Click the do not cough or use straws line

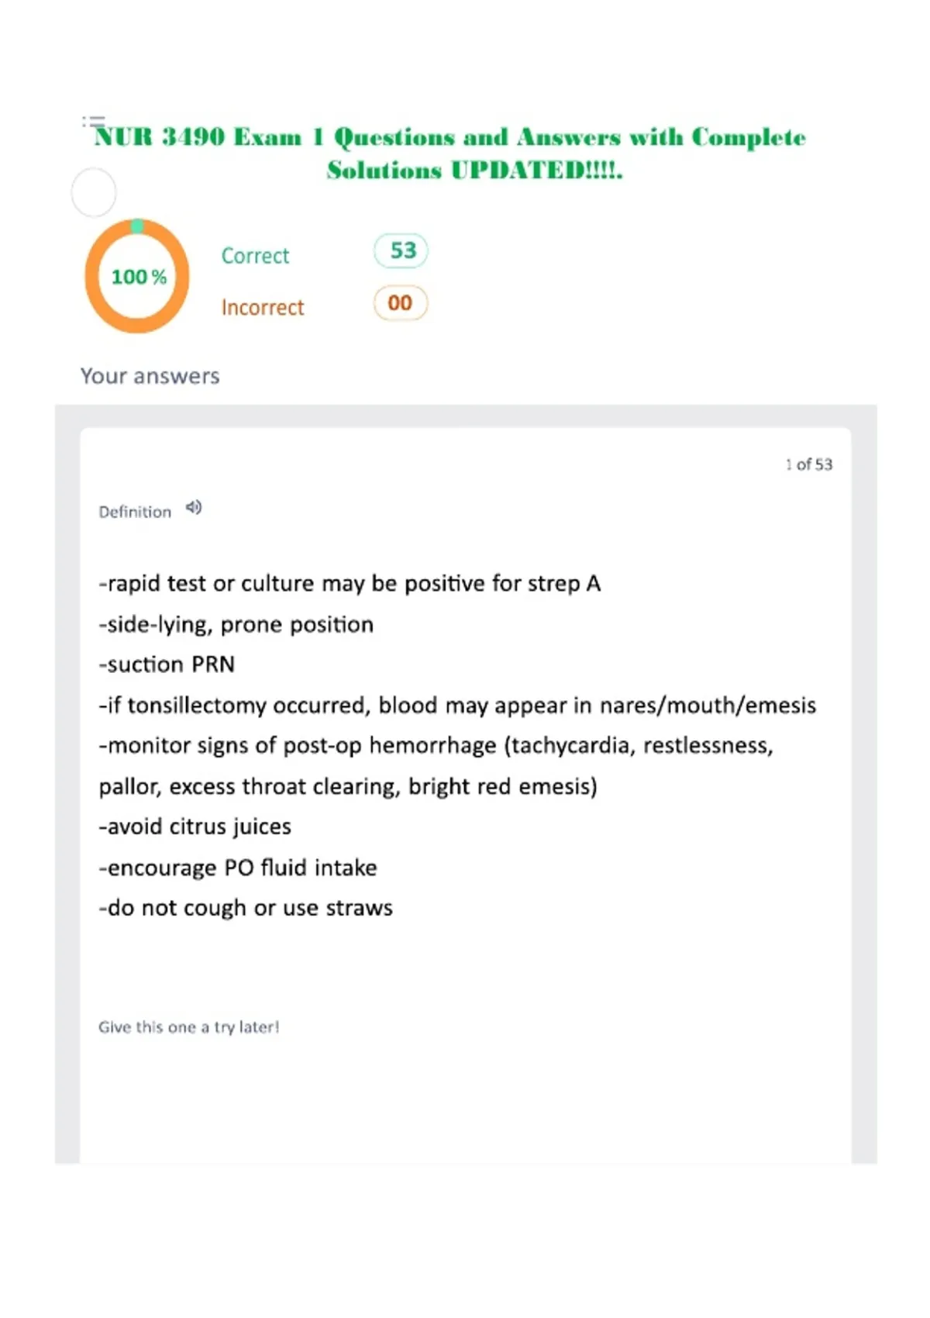coord(246,908)
